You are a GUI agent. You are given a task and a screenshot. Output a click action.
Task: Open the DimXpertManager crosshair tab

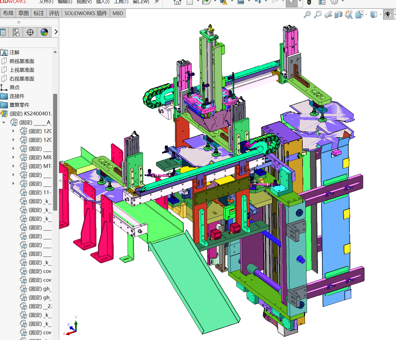coord(30,32)
